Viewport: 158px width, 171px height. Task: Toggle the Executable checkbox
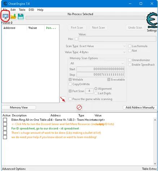pyautogui.click(x=109, y=80)
